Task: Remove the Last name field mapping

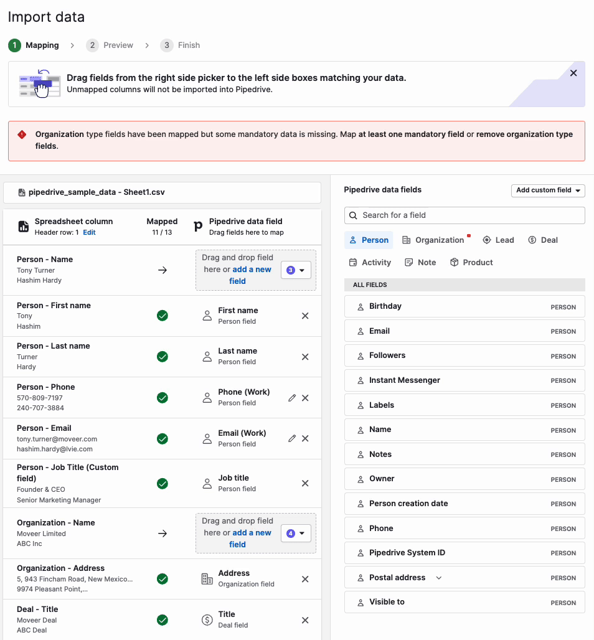Action: (305, 357)
